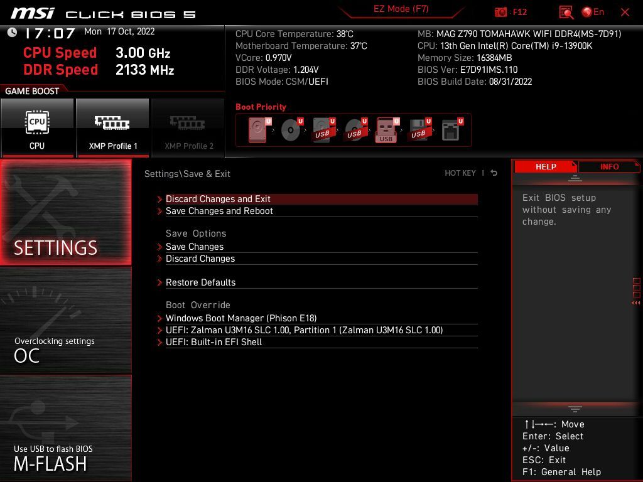Boot from Windows Boot Manager (Phison E18)
Image resolution: width=643 pixels, height=482 pixels.
(x=321, y=318)
